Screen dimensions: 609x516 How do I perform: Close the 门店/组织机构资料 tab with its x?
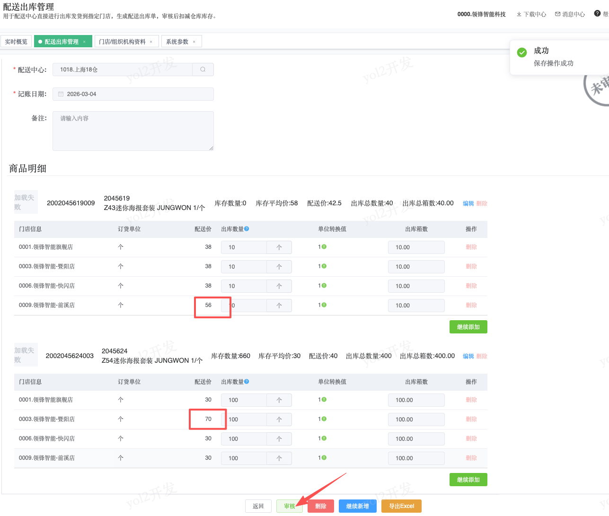pos(151,42)
